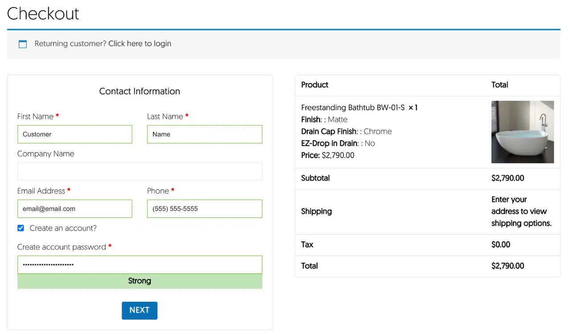Click the final Total row's amount

pos(508,266)
